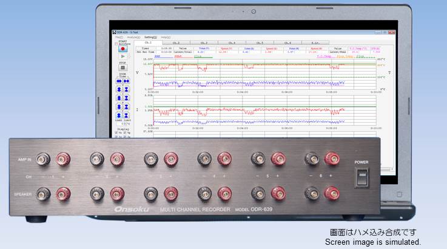Image resolution: width=447 pixels, height=249 pixels.
Task: Shrink the V graph vertical zoom
Action: (126, 89)
